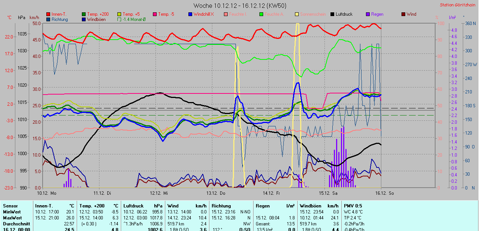Click the purple Regen legend swatch
Screen dimensions: 480x231
[x=368, y=14]
